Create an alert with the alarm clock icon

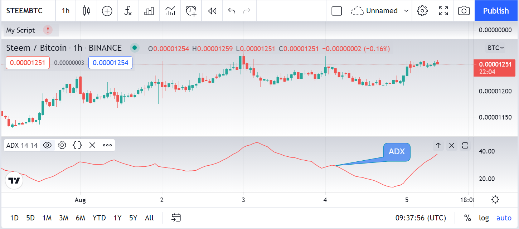(191, 11)
